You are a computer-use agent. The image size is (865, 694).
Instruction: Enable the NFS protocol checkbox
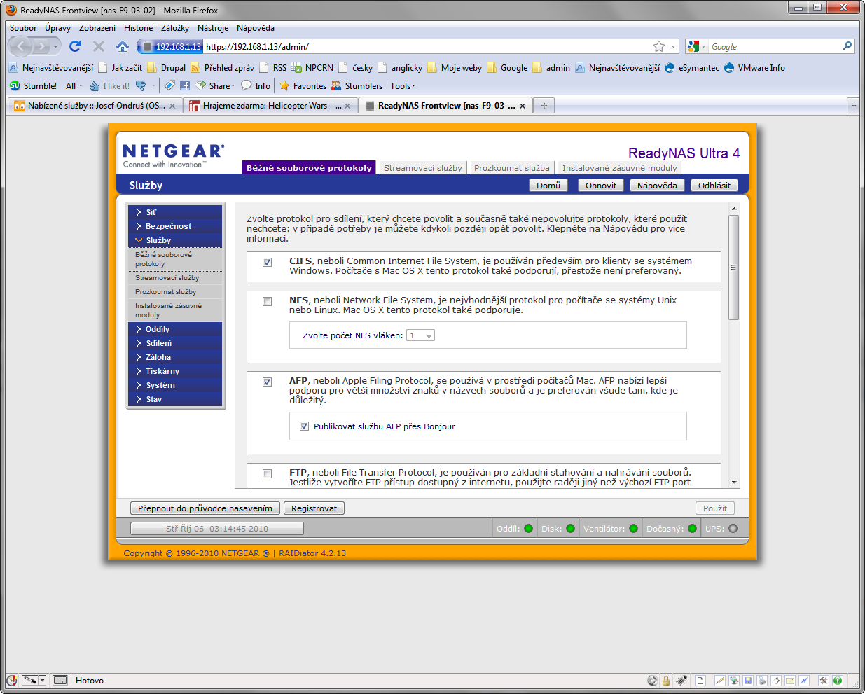coord(267,301)
